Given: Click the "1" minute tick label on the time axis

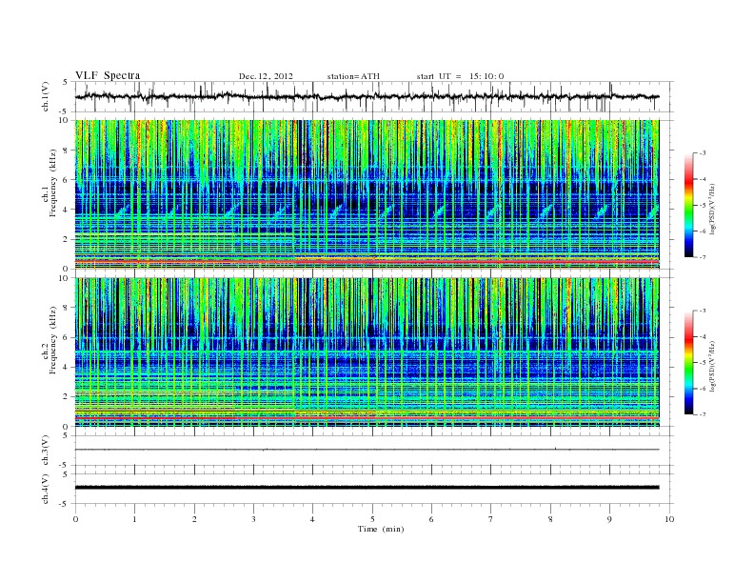Looking at the screenshot, I should pyautogui.click(x=134, y=519).
